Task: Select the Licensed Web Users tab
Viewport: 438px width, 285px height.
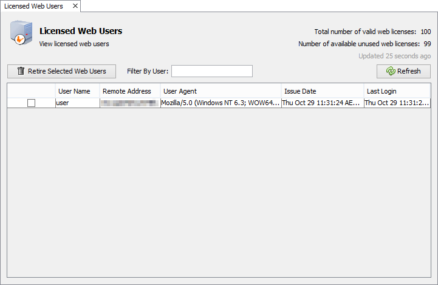Action: pyautogui.click(x=33, y=6)
